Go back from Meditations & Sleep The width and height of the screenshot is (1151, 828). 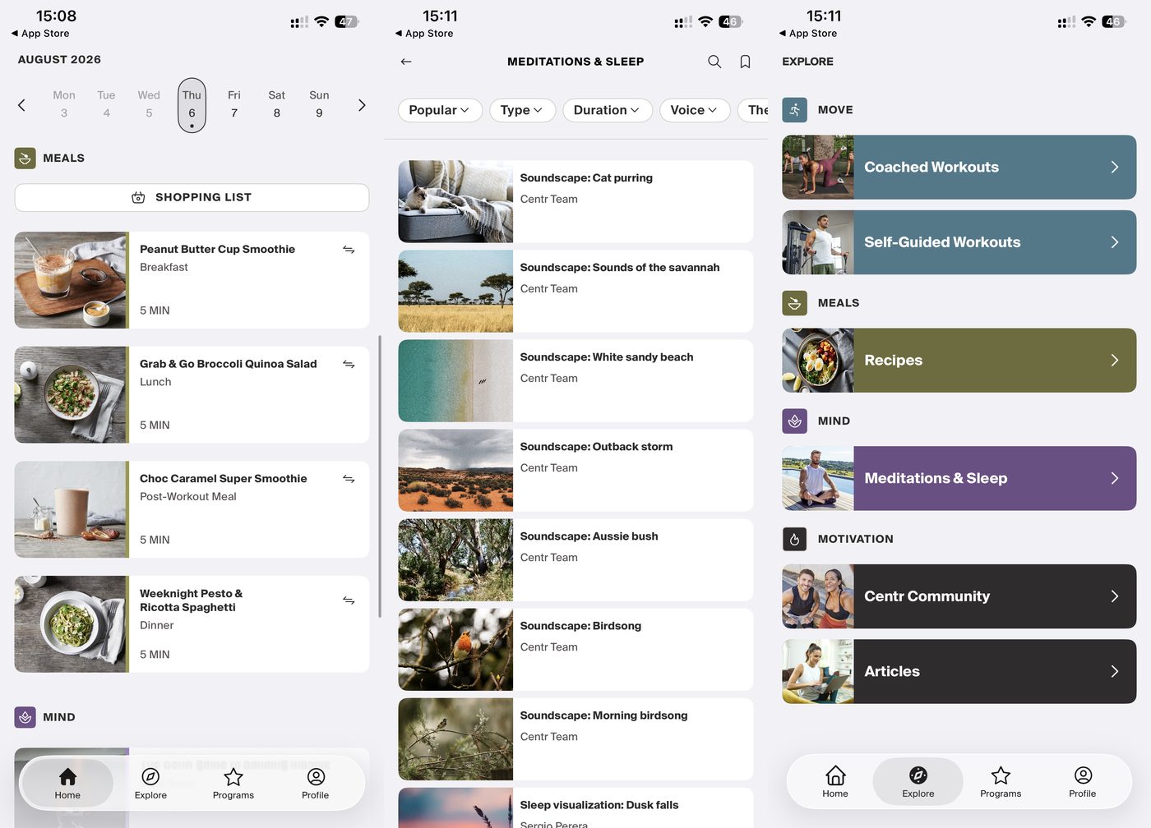(x=405, y=62)
